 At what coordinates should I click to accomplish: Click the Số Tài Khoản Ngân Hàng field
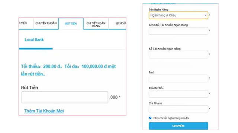[178, 55]
